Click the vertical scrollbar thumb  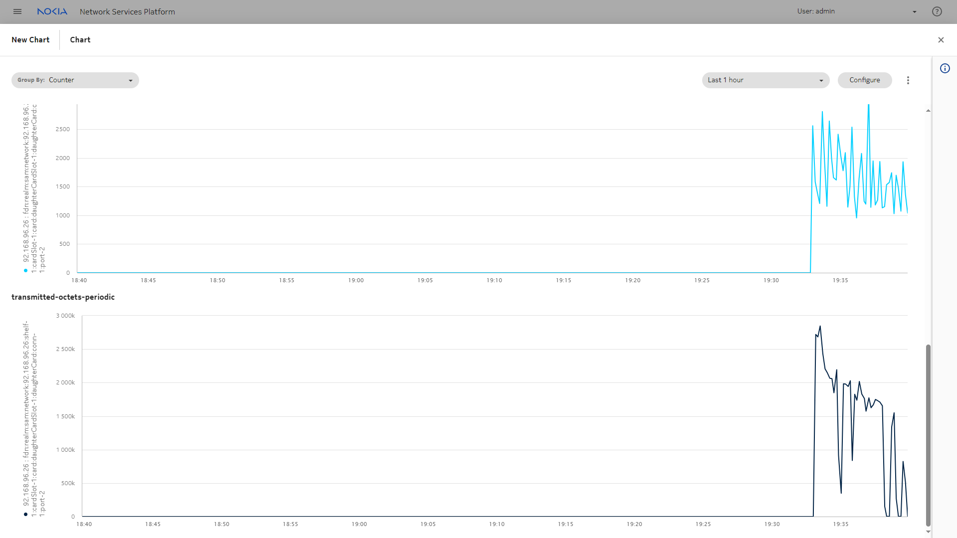click(x=928, y=434)
